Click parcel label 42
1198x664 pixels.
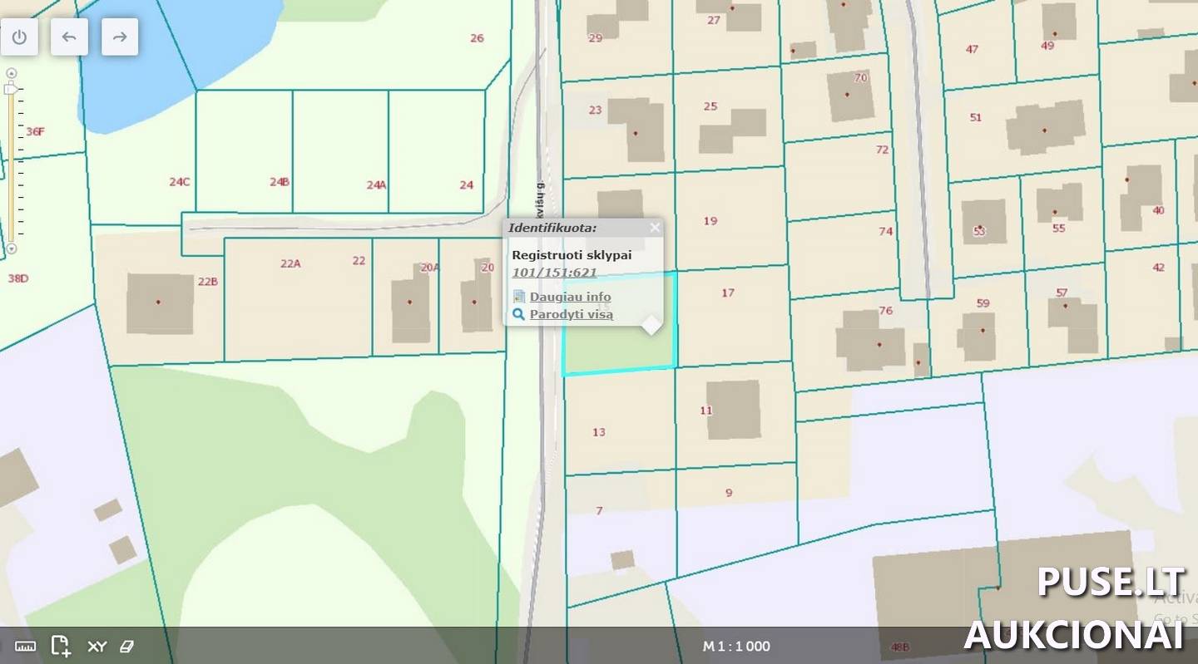click(1158, 268)
